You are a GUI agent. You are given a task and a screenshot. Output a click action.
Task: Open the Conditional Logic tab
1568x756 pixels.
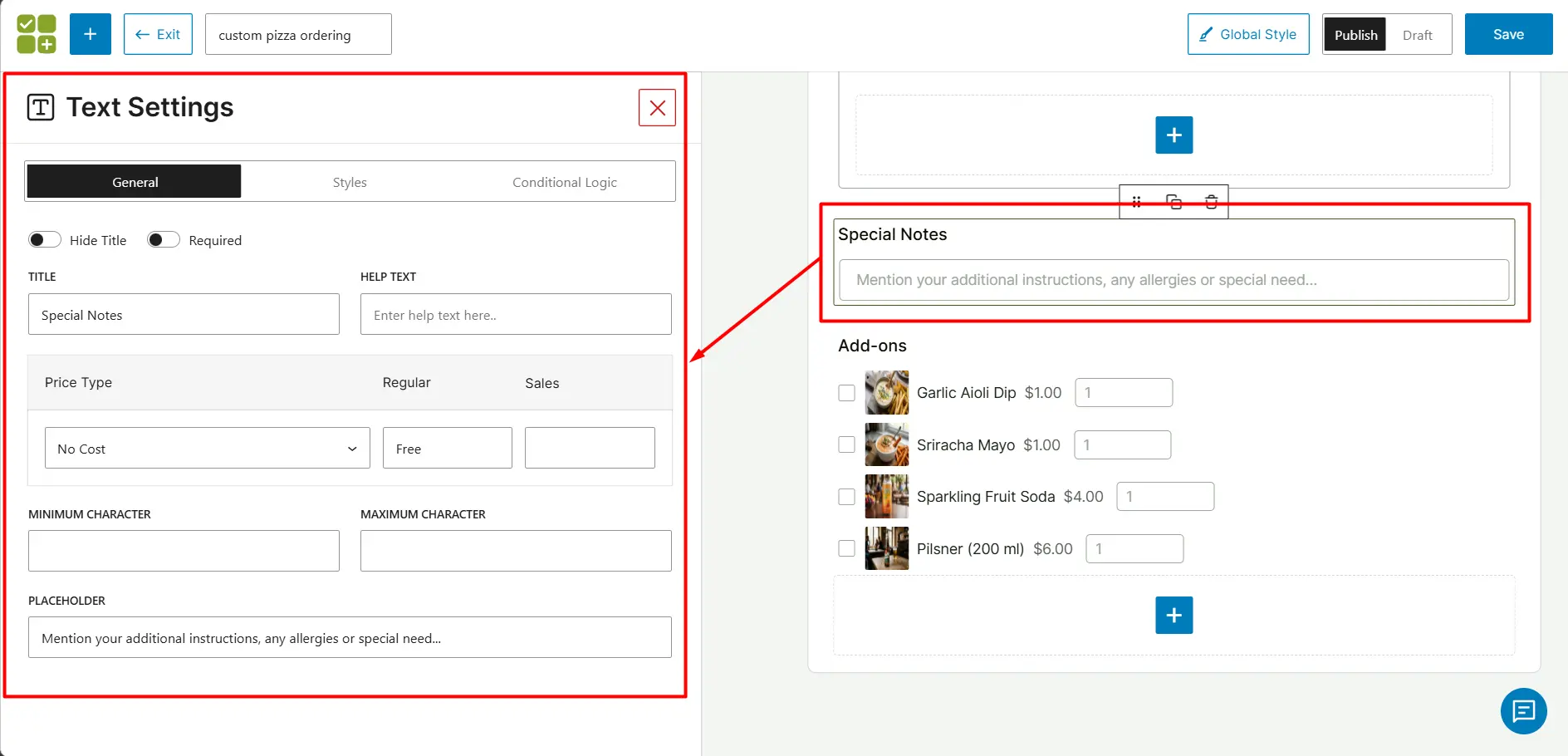[x=564, y=182]
